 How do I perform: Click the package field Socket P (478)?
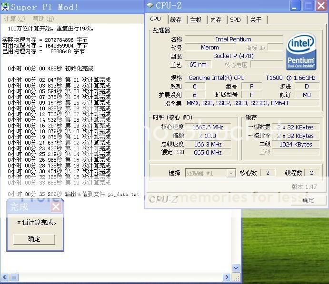tap(233, 56)
